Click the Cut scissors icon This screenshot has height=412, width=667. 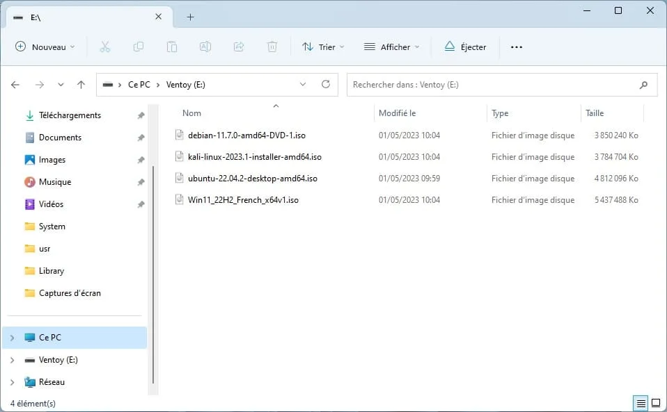pyautogui.click(x=104, y=47)
